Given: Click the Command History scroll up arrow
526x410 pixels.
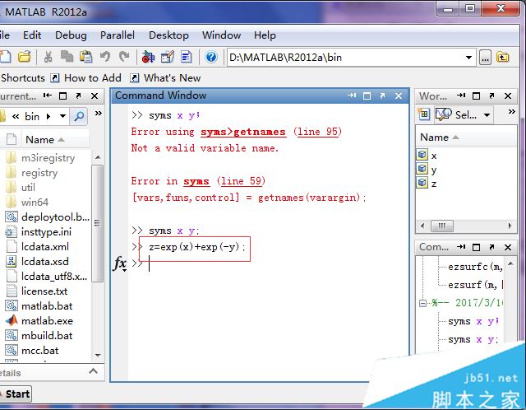Looking at the screenshot, I should 510,263.
